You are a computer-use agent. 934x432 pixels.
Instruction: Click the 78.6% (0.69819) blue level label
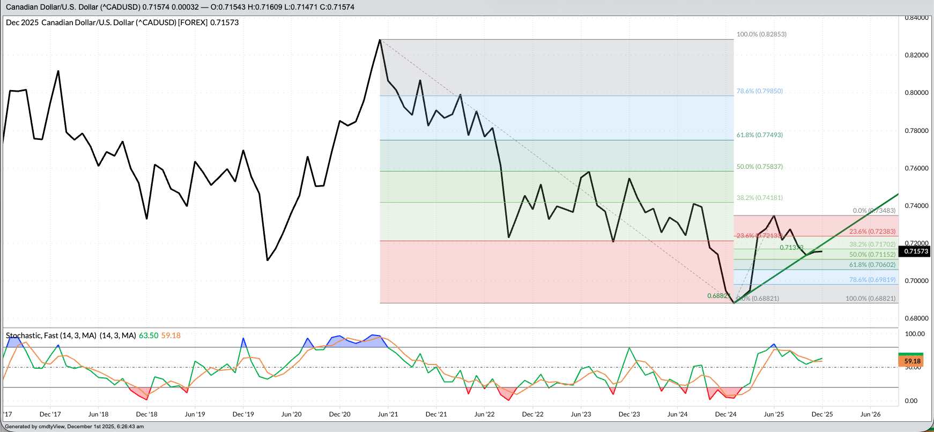tap(872, 280)
